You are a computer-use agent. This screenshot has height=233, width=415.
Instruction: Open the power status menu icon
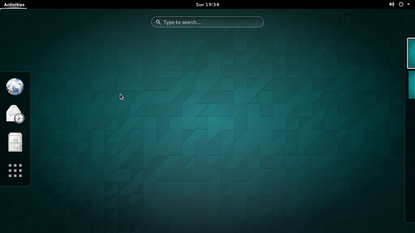coord(401,5)
